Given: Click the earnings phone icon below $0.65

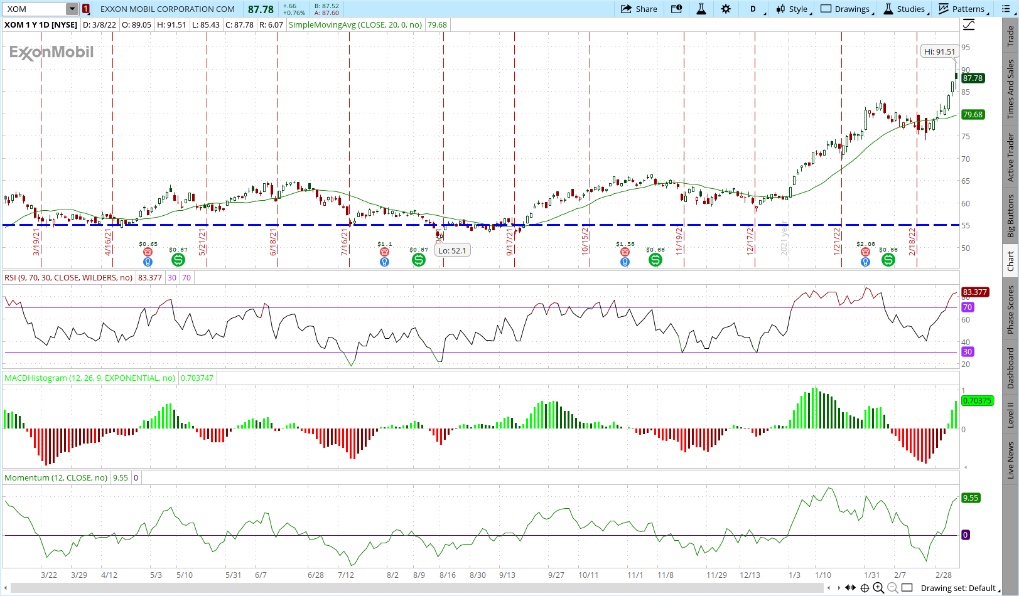Looking at the screenshot, I should coord(148,252).
